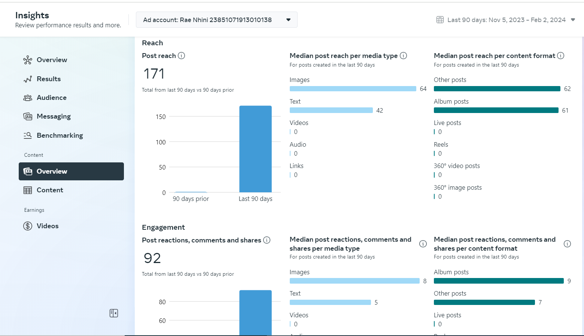Click the Messaging icon in sidebar
584x336 pixels.
pos(28,116)
